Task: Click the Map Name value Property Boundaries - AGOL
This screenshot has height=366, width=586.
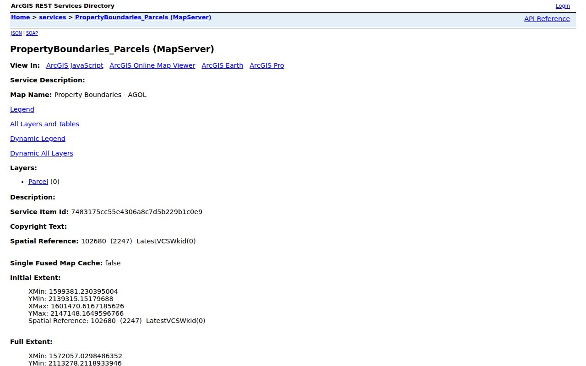Action: pyautogui.click(x=100, y=95)
